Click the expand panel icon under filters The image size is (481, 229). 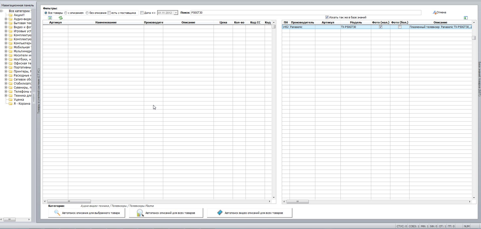coord(50,18)
